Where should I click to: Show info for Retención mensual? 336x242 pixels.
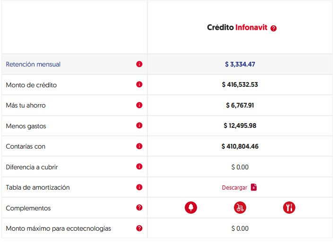click(139, 64)
